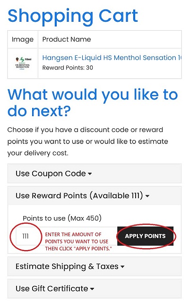Screen dimensions: 189x302
Task: Open the Hangsen E-Liquid product thumbnail
Action: 23,63
